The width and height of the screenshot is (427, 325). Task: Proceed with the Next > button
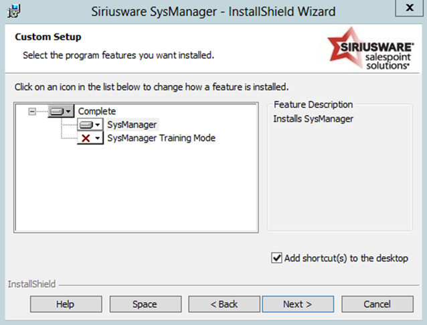297,304
